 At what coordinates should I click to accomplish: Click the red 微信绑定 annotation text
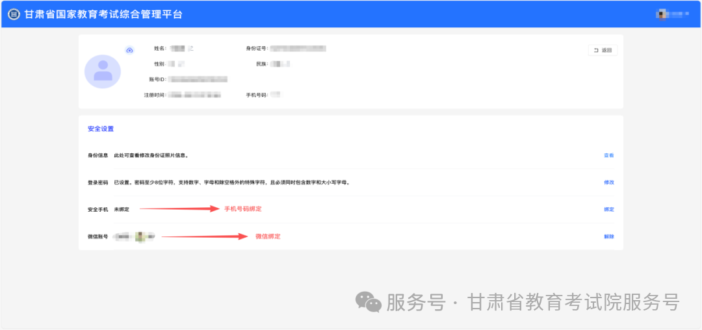[268, 236]
